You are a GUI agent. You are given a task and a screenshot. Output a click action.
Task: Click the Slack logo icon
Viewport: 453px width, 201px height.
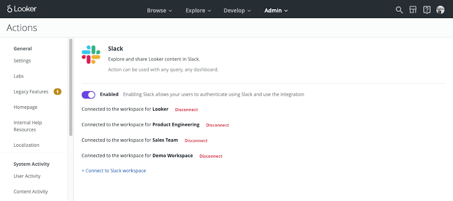click(91, 55)
